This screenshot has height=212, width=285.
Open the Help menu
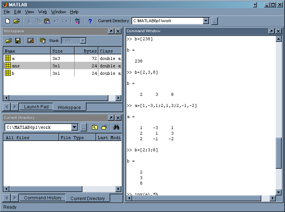click(x=74, y=12)
